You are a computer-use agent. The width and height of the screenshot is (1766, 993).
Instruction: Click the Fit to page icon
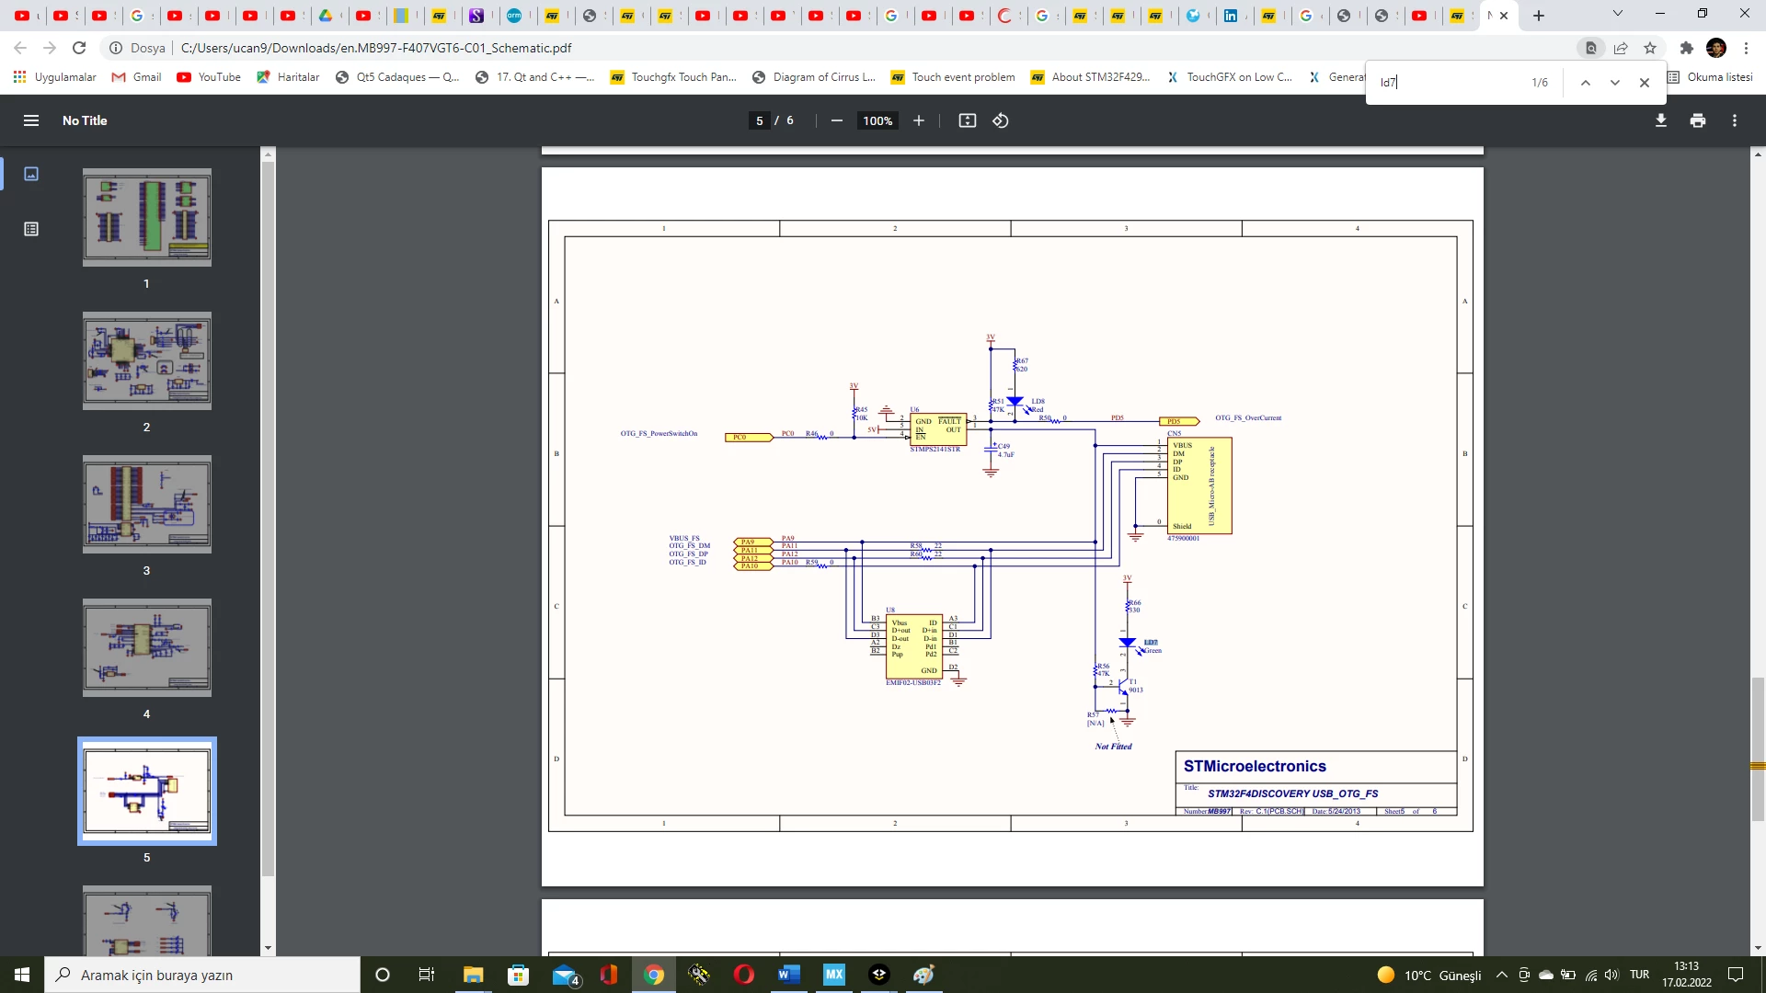(967, 120)
